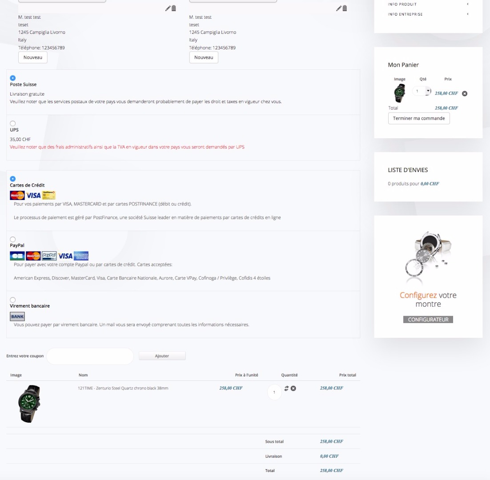The width and height of the screenshot is (490, 480).
Task: Select UPS shipping option
Action: coord(13,124)
